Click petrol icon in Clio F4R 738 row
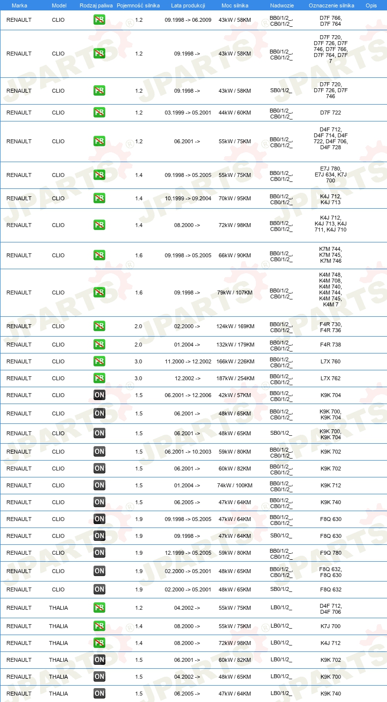The width and height of the screenshot is (387, 702). (x=99, y=345)
